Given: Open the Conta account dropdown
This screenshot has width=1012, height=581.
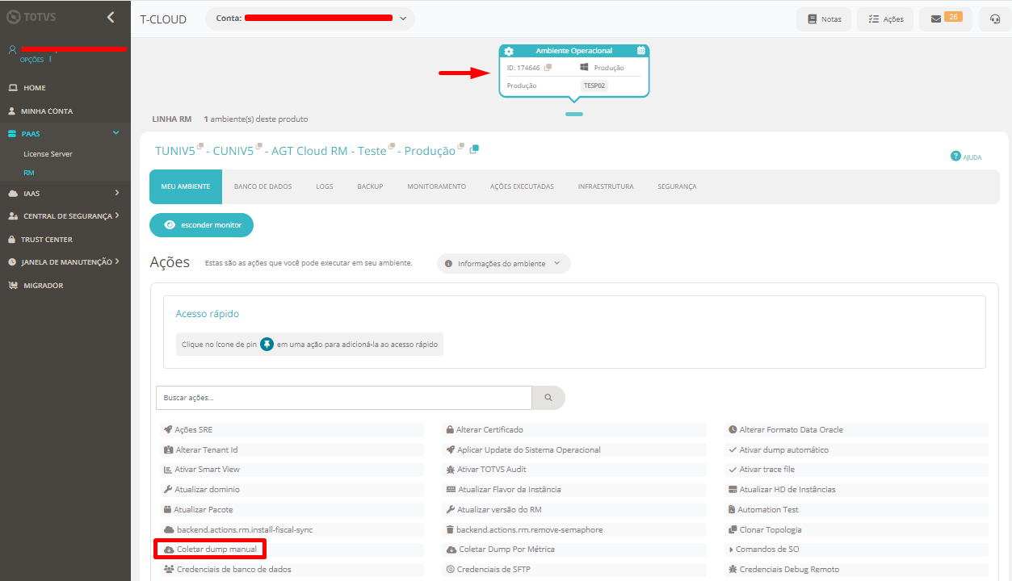Looking at the screenshot, I should [x=310, y=19].
